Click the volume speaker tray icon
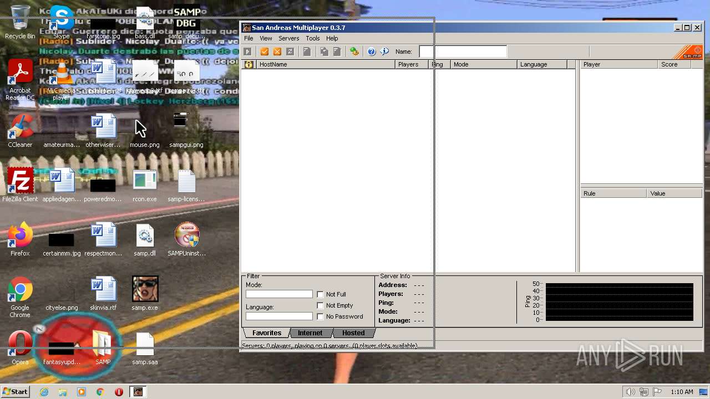 pyautogui.click(x=630, y=392)
